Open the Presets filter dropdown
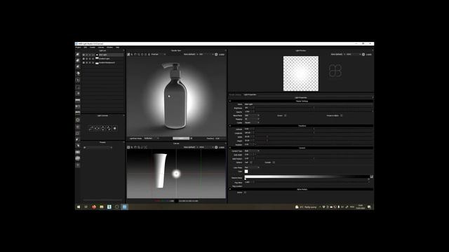This screenshot has width=449, height=252. click(98, 148)
